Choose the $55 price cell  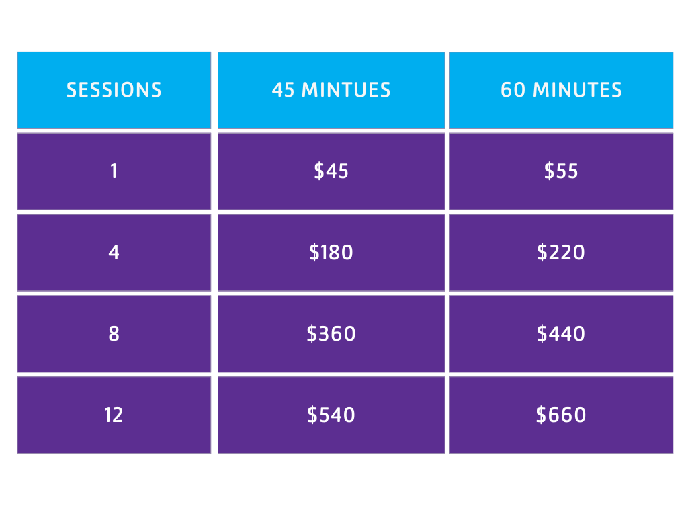[x=561, y=171]
